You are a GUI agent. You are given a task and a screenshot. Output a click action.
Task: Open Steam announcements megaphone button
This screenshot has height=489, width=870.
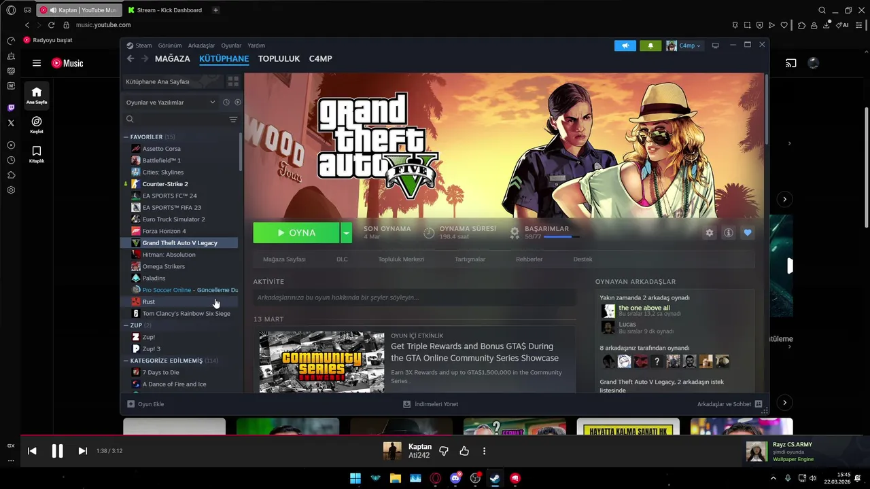coord(625,46)
